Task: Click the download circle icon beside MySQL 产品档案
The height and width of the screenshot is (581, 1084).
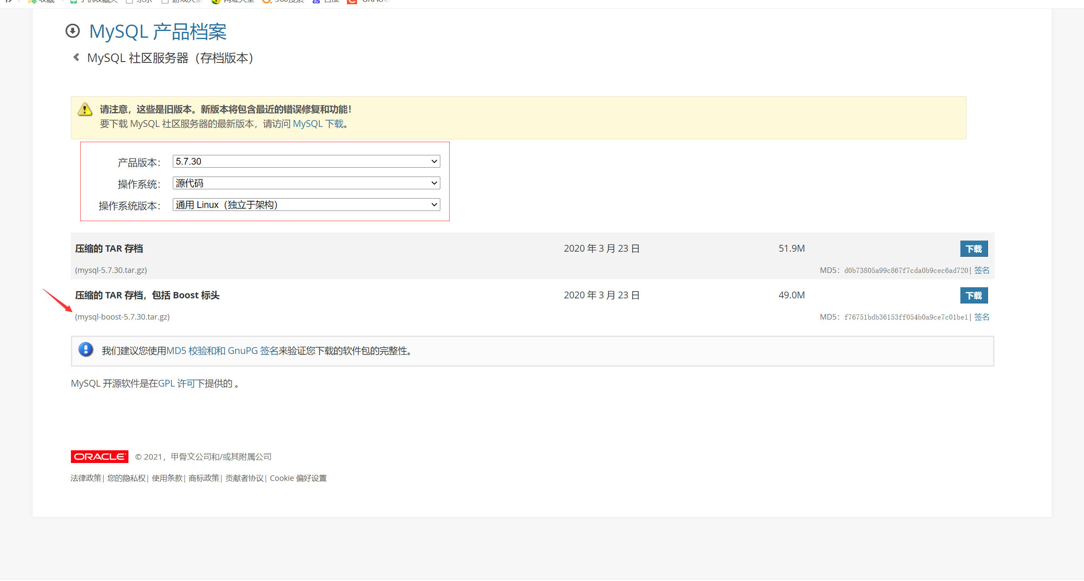Action: pyautogui.click(x=73, y=31)
